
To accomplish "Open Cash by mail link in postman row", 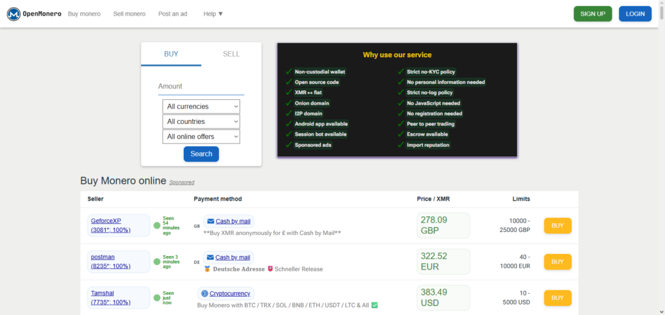I will click(233, 257).
